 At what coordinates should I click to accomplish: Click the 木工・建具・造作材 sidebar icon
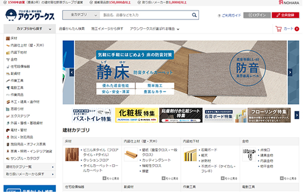coord(8,102)
